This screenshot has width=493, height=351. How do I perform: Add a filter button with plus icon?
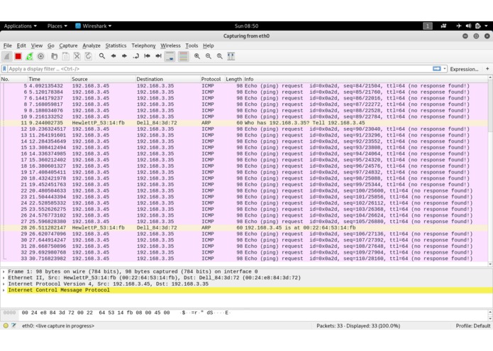tap(487, 69)
